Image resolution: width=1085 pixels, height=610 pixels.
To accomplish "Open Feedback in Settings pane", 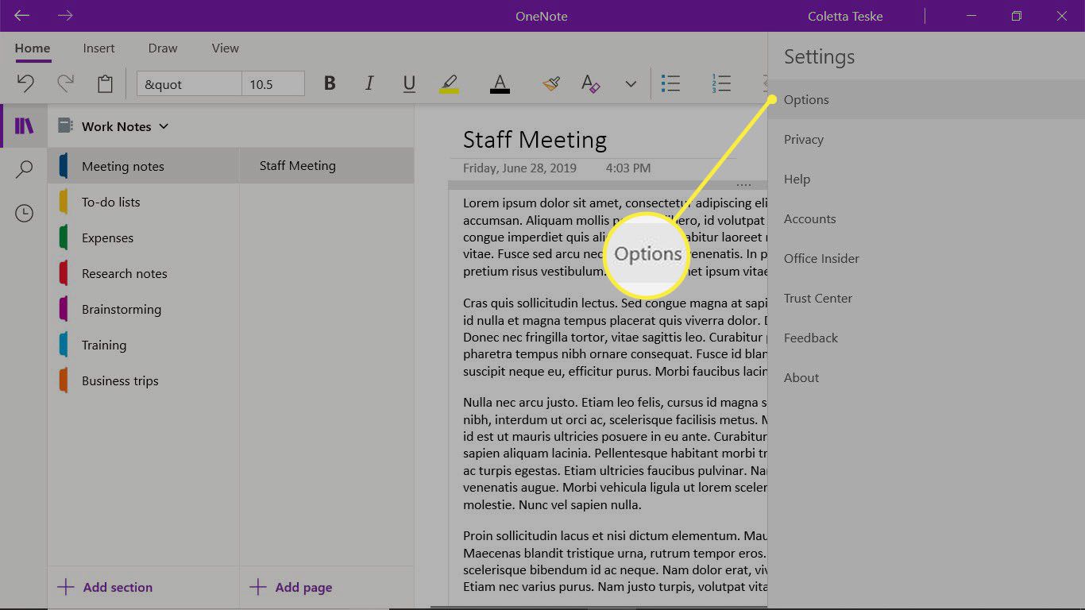I will pyautogui.click(x=926, y=338).
